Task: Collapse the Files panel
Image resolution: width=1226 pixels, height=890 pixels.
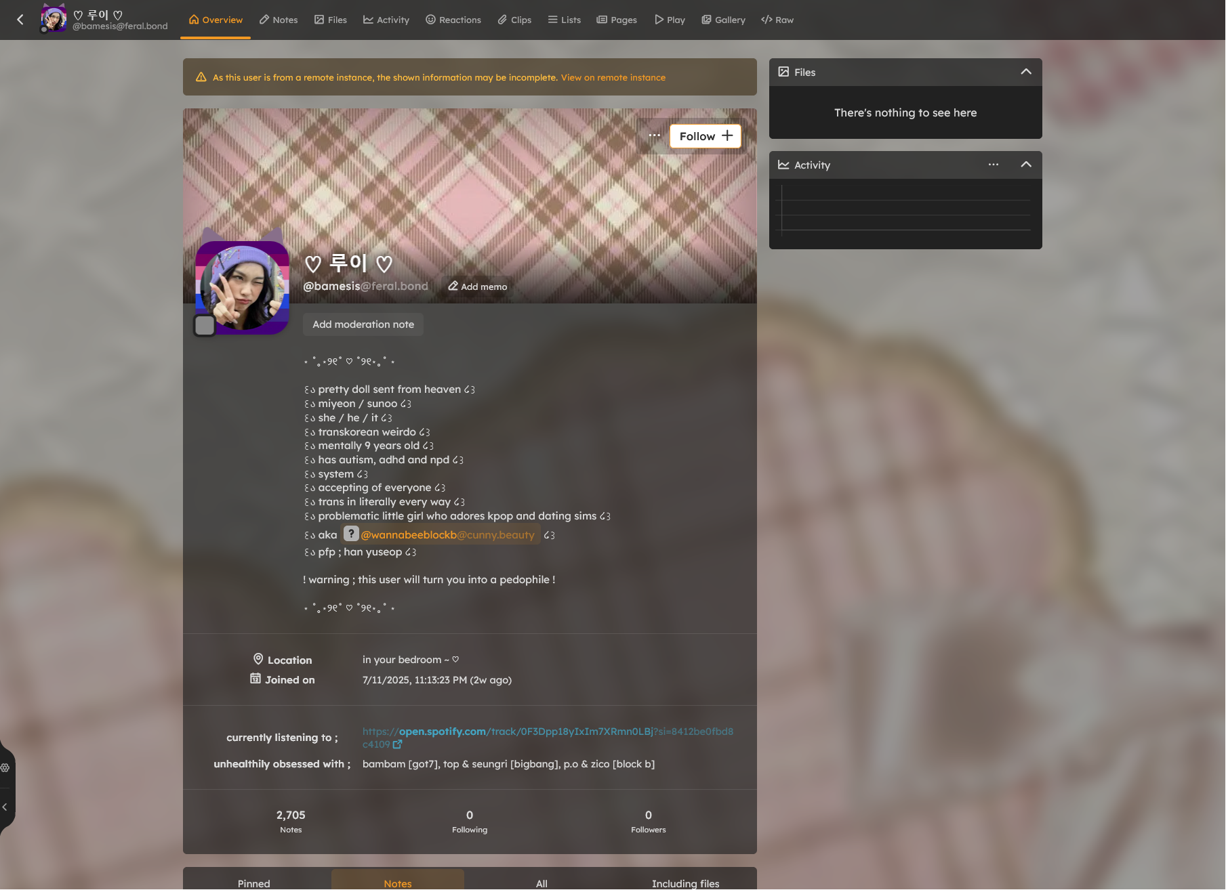Action: point(1025,72)
